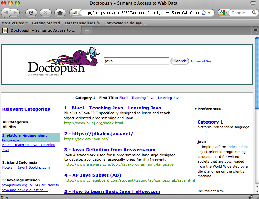Screen dimensions: 259x199
Task: Open Hotels in Java | Booking.com link
Action: coord(26,167)
